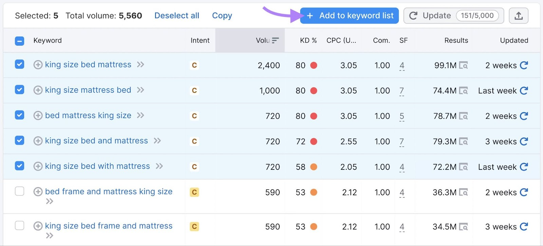Toggle the header select-all checkbox
The width and height of the screenshot is (543, 246).
(20, 41)
